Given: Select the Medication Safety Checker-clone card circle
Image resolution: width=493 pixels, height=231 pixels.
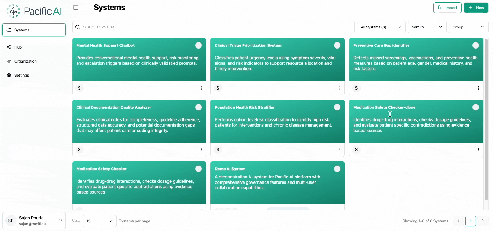Looking at the screenshot, I should coord(476,107).
